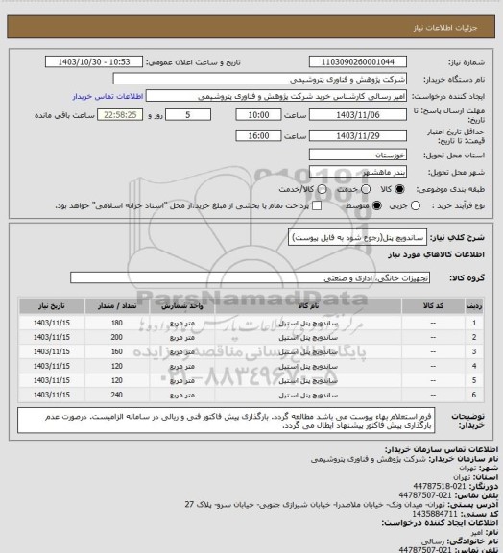The image size is (503, 553).
Task: Click quantity 200 in row 2
Action: (x=117, y=338)
